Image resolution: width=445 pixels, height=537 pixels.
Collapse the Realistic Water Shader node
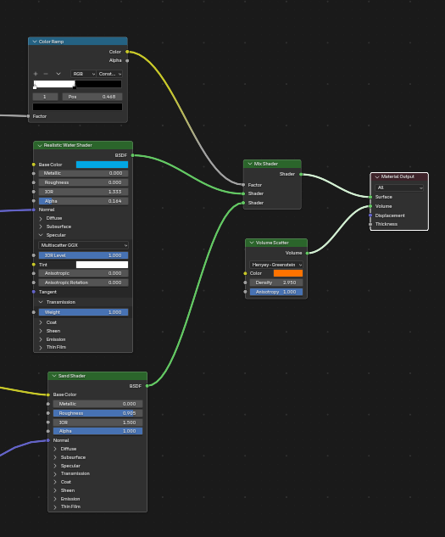(x=40, y=145)
